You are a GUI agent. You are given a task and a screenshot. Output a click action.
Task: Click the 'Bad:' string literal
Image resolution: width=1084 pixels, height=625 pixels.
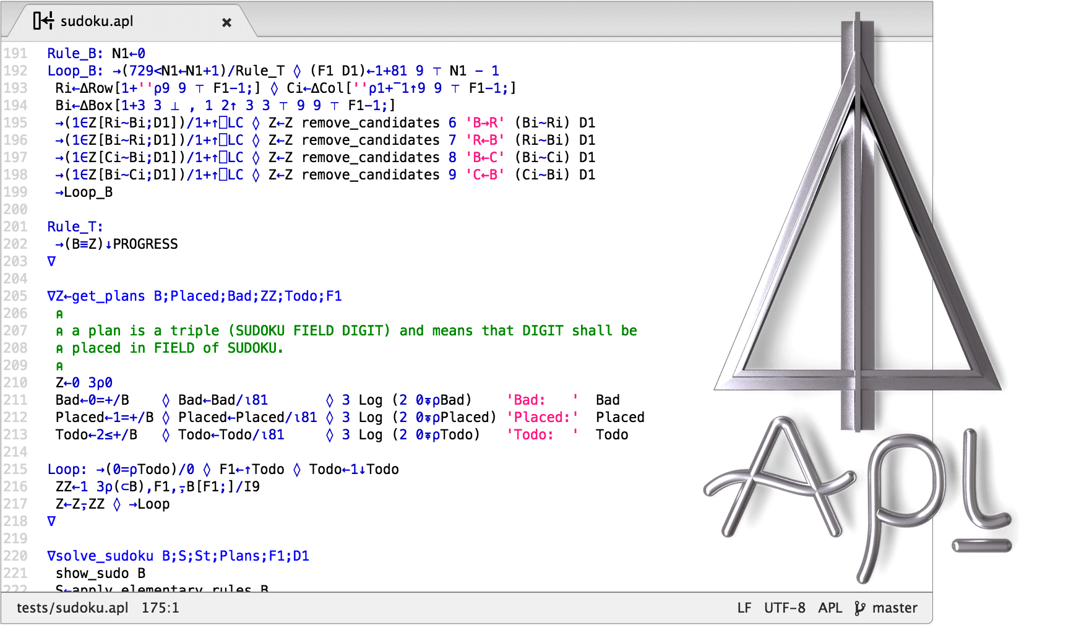click(x=543, y=400)
